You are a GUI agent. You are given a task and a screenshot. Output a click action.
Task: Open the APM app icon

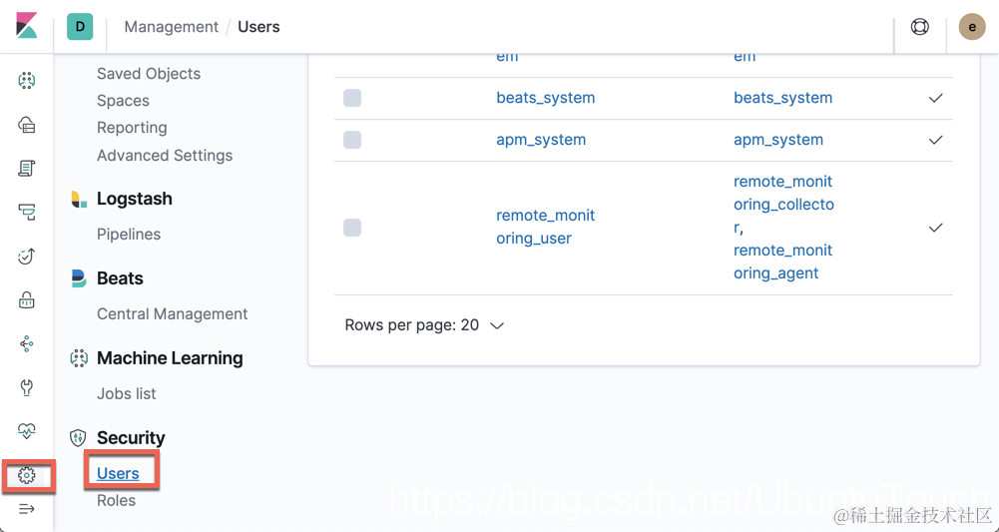(x=27, y=212)
